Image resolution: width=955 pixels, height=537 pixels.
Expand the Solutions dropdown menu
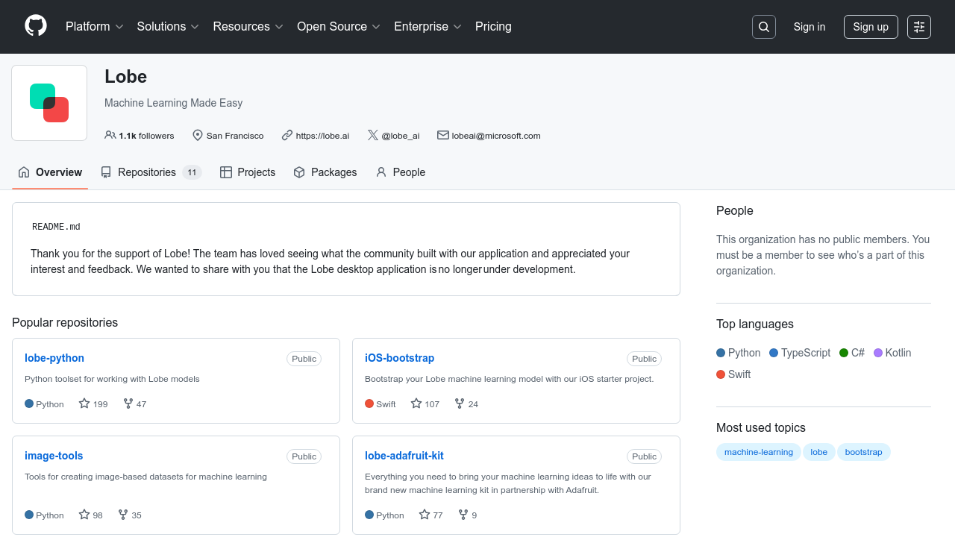point(168,27)
